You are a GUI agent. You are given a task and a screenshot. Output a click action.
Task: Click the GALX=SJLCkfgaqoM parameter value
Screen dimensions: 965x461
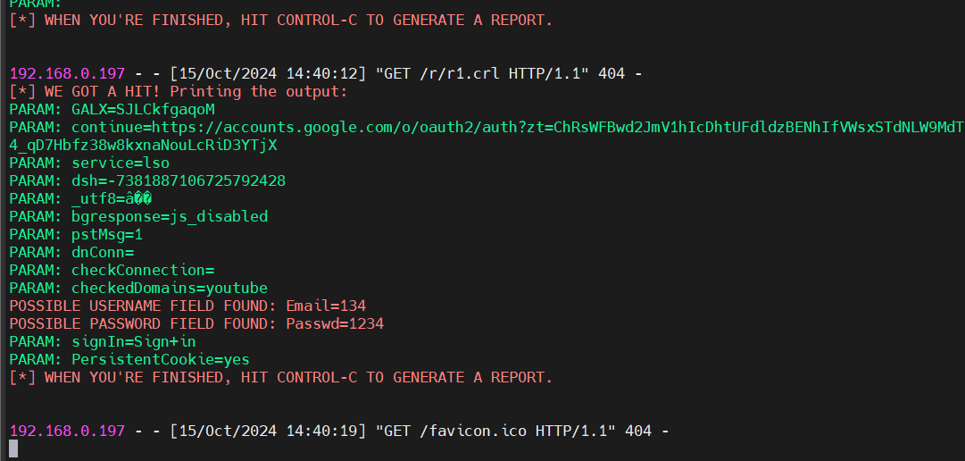(143, 109)
